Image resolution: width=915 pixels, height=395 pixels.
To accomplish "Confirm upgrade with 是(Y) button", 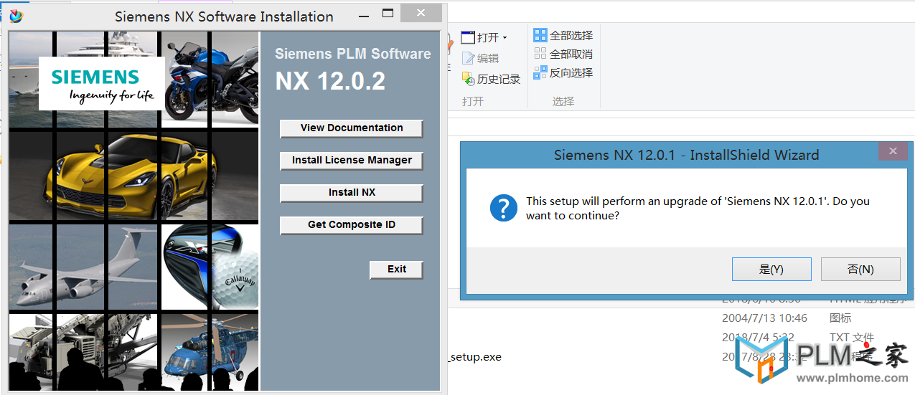I will coord(771,270).
